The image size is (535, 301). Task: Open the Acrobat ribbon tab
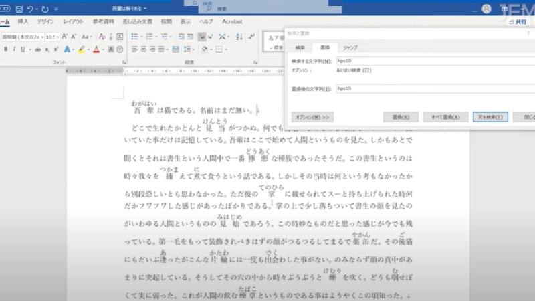pyautogui.click(x=232, y=21)
